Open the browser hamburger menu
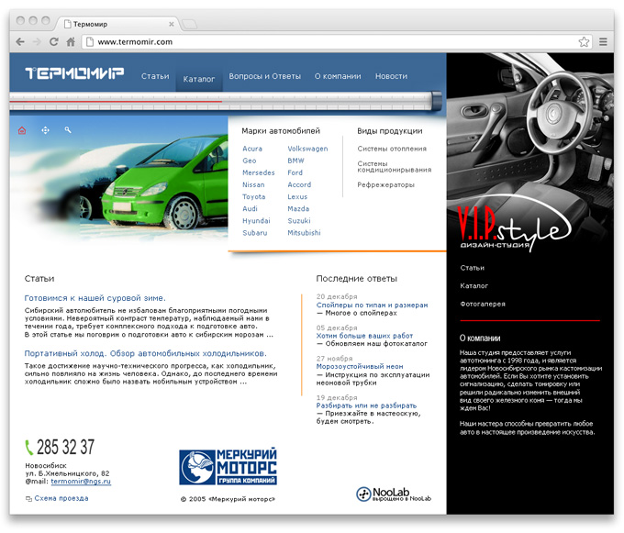 (603, 41)
